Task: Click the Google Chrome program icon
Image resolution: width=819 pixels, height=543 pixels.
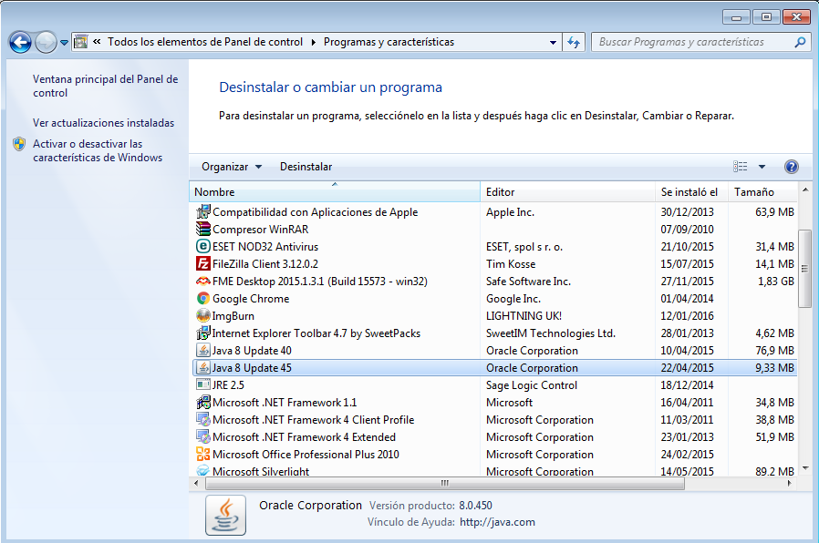Action: pyautogui.click(x=203, y=299)
